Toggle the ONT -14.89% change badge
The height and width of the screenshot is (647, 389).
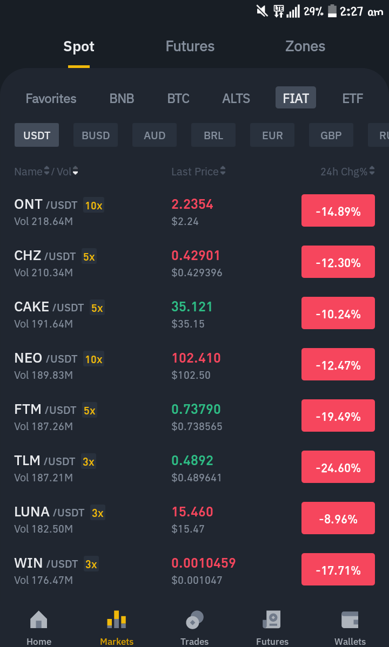(x=338, y=210)
